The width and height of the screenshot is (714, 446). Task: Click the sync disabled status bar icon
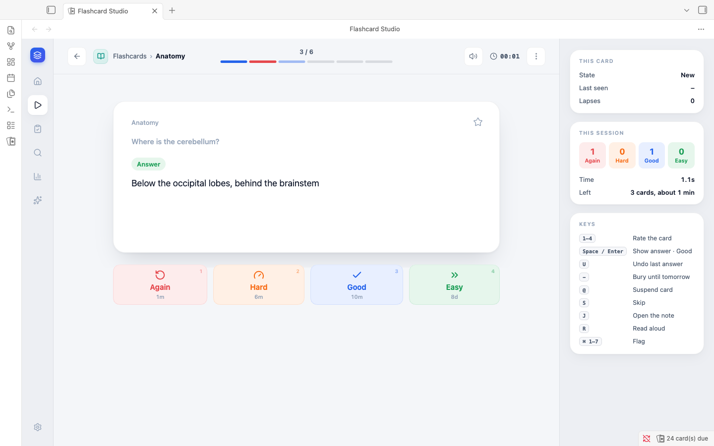[x=647, y=439]
